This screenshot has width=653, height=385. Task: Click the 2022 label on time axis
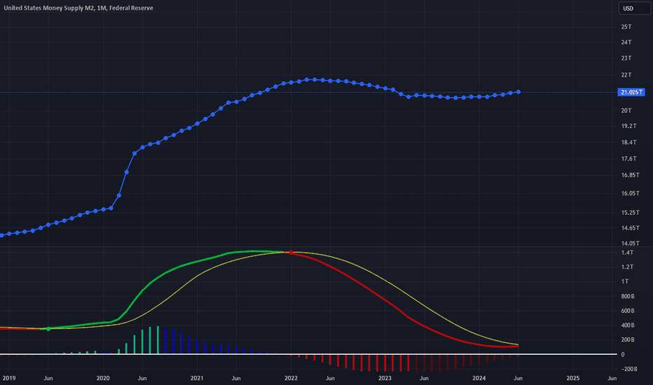[291, 378]
